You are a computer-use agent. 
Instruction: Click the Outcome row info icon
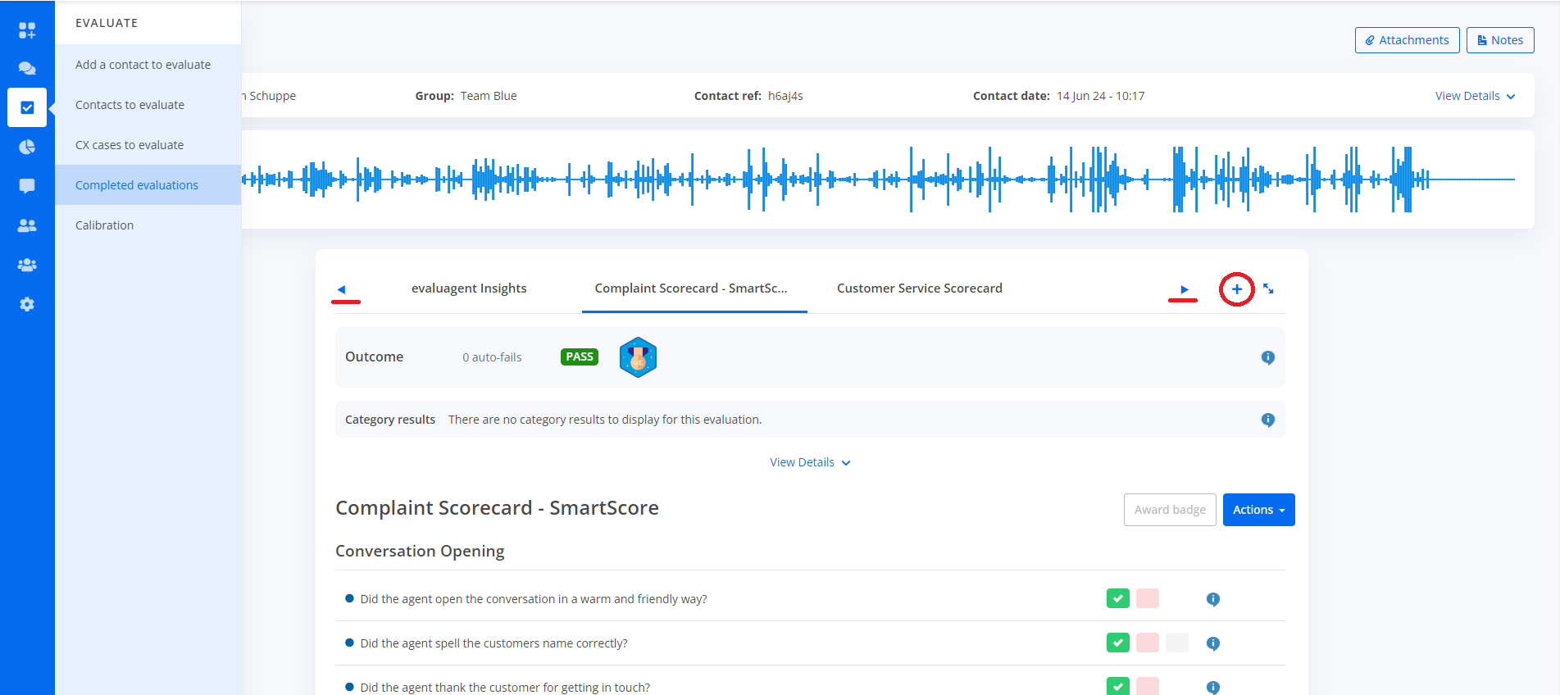(1268, 357)
